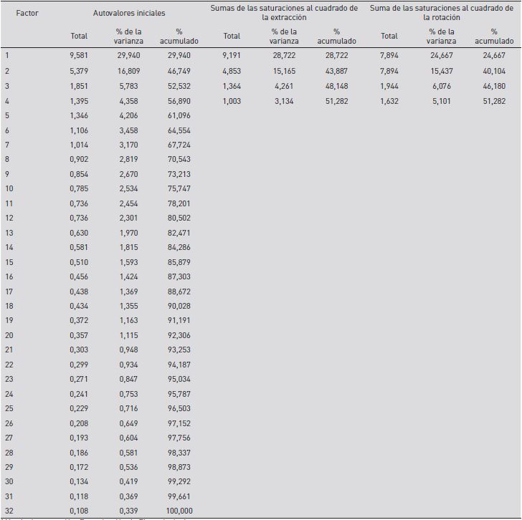Click the cell with value 90,028
This screenshot has width=522, height=520.
pos(179,306)
